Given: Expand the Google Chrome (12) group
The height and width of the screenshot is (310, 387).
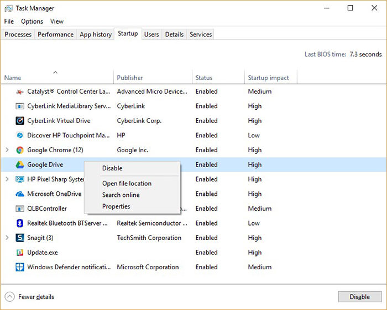Looking at the screenshot, I should pos(7,150).
